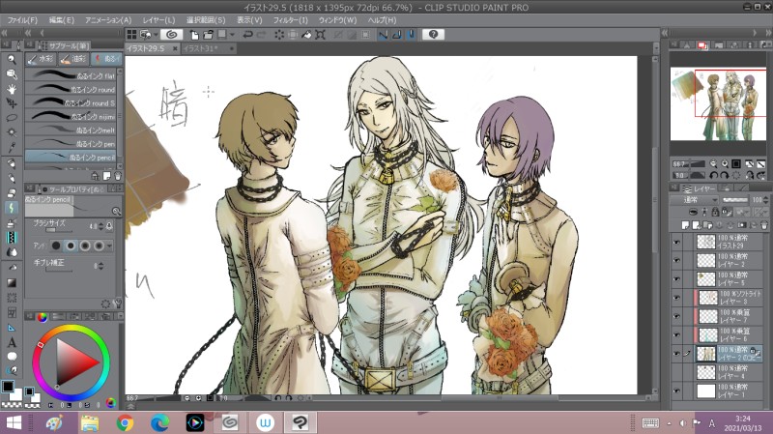Open 編集(E) menu

coord(62,20)
